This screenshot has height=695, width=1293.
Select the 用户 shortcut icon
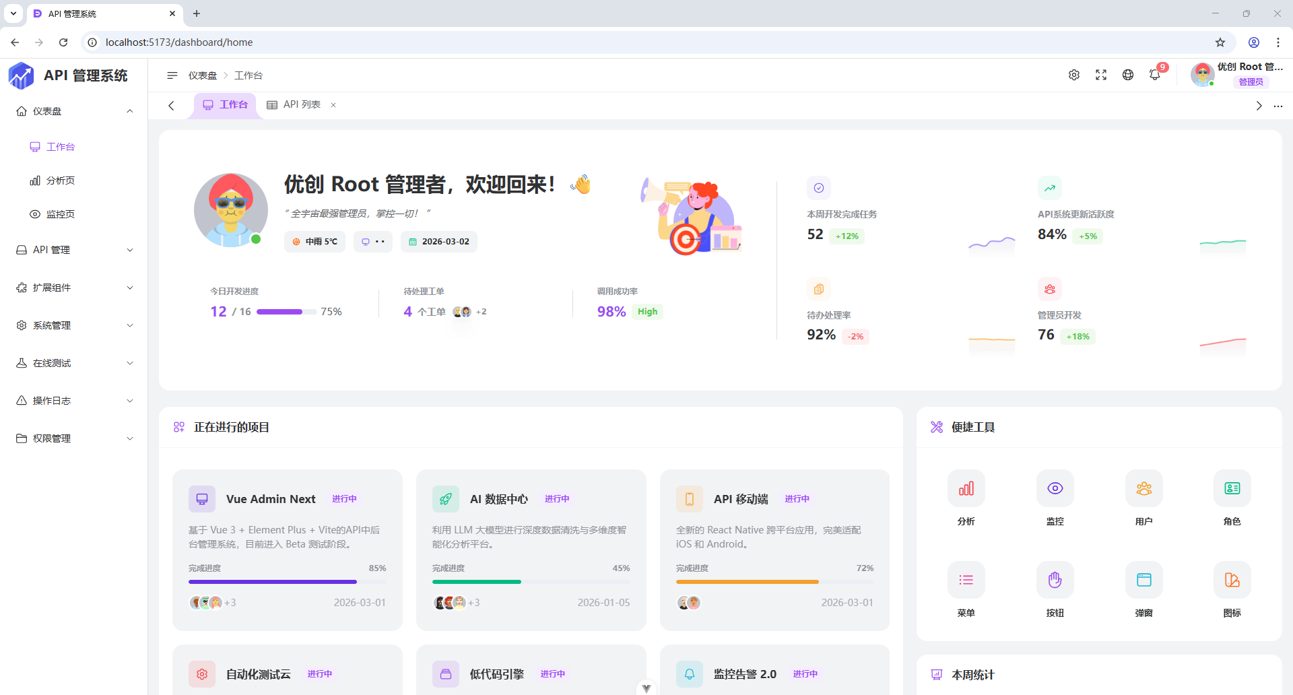pos(1143,488)
